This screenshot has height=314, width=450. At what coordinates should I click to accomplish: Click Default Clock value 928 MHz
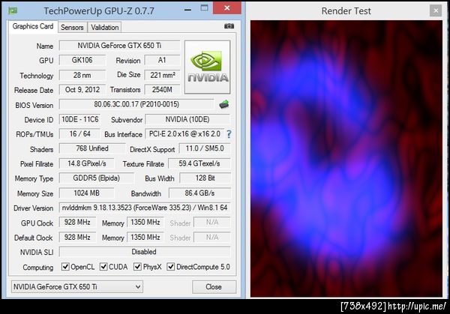click(77, 237)
